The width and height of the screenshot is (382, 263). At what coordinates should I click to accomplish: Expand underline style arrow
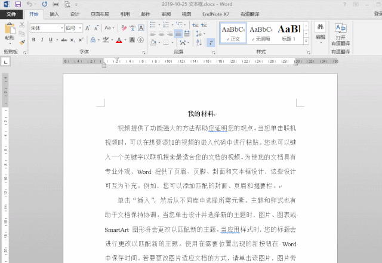(x=57, y=40)
